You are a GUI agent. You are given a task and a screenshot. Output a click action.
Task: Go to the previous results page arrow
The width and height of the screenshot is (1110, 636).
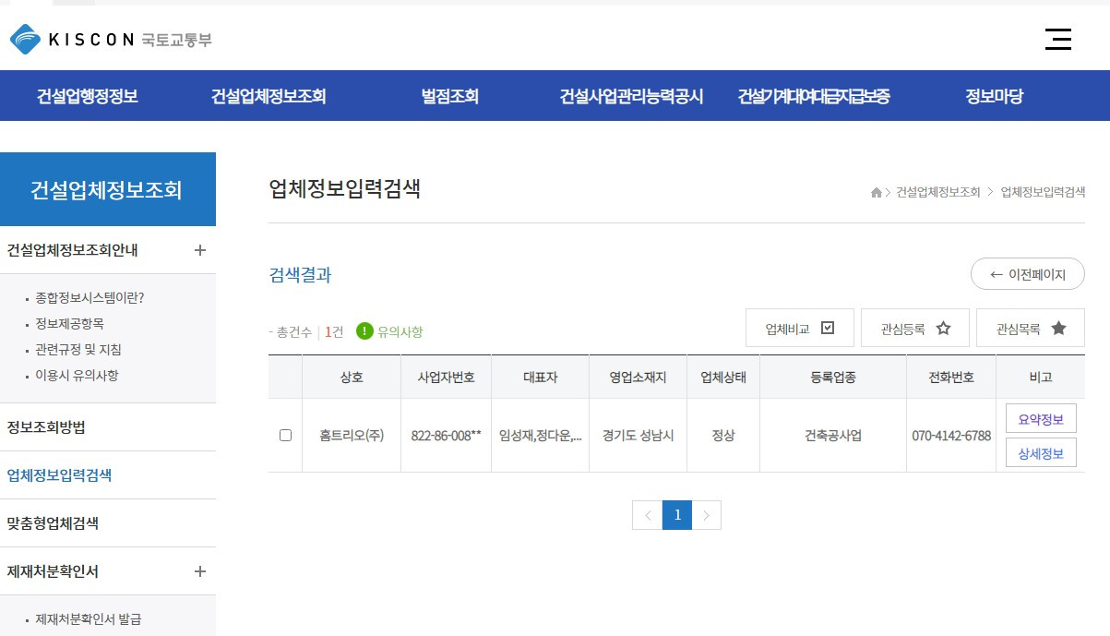[x=647, y=515]
